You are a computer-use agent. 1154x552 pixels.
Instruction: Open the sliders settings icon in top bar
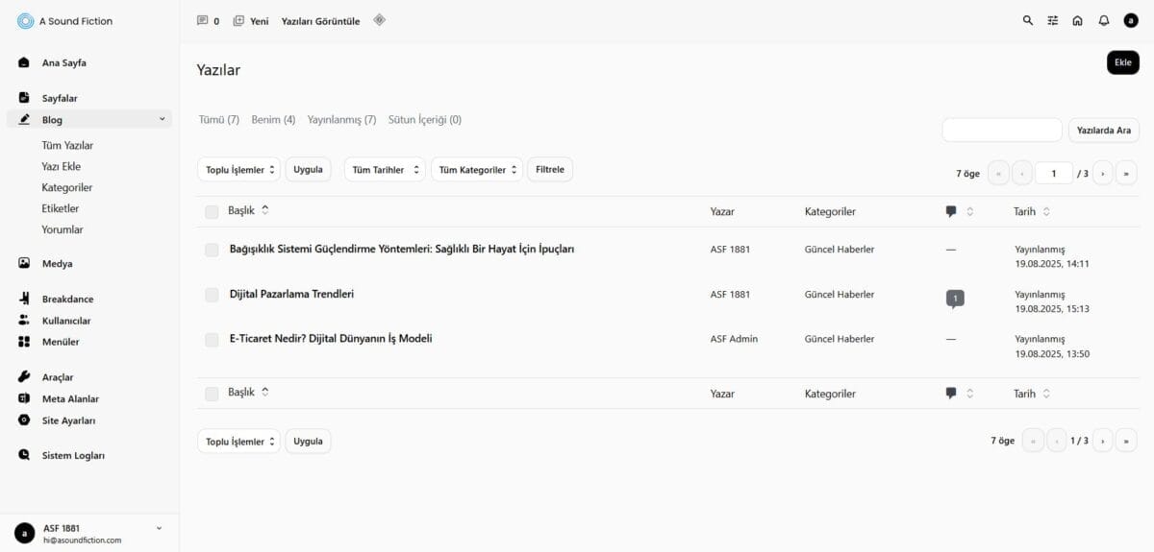click(1053, 20)
